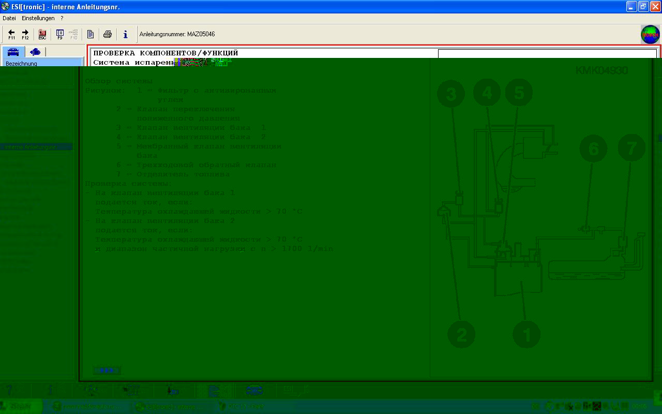The width and height of the screenshot is (662, 414).
Task: Open the question mark help menu
Action: point(62,18)
